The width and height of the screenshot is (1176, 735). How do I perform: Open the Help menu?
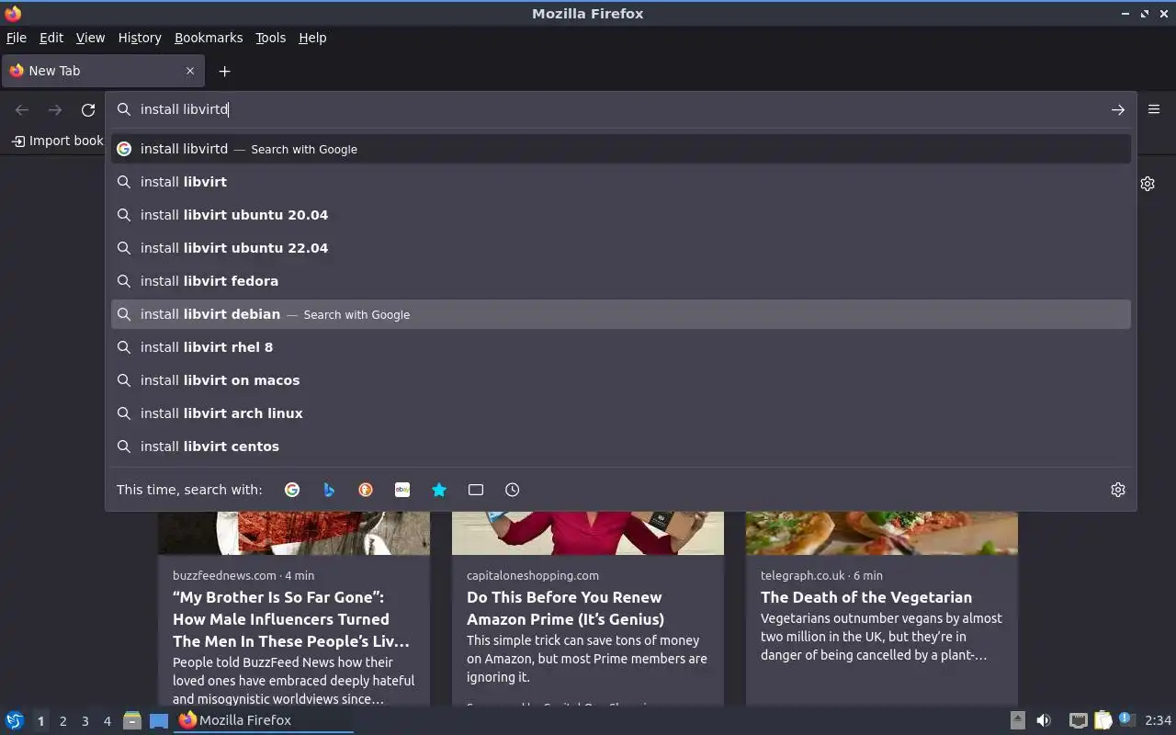tap(312, 38)
